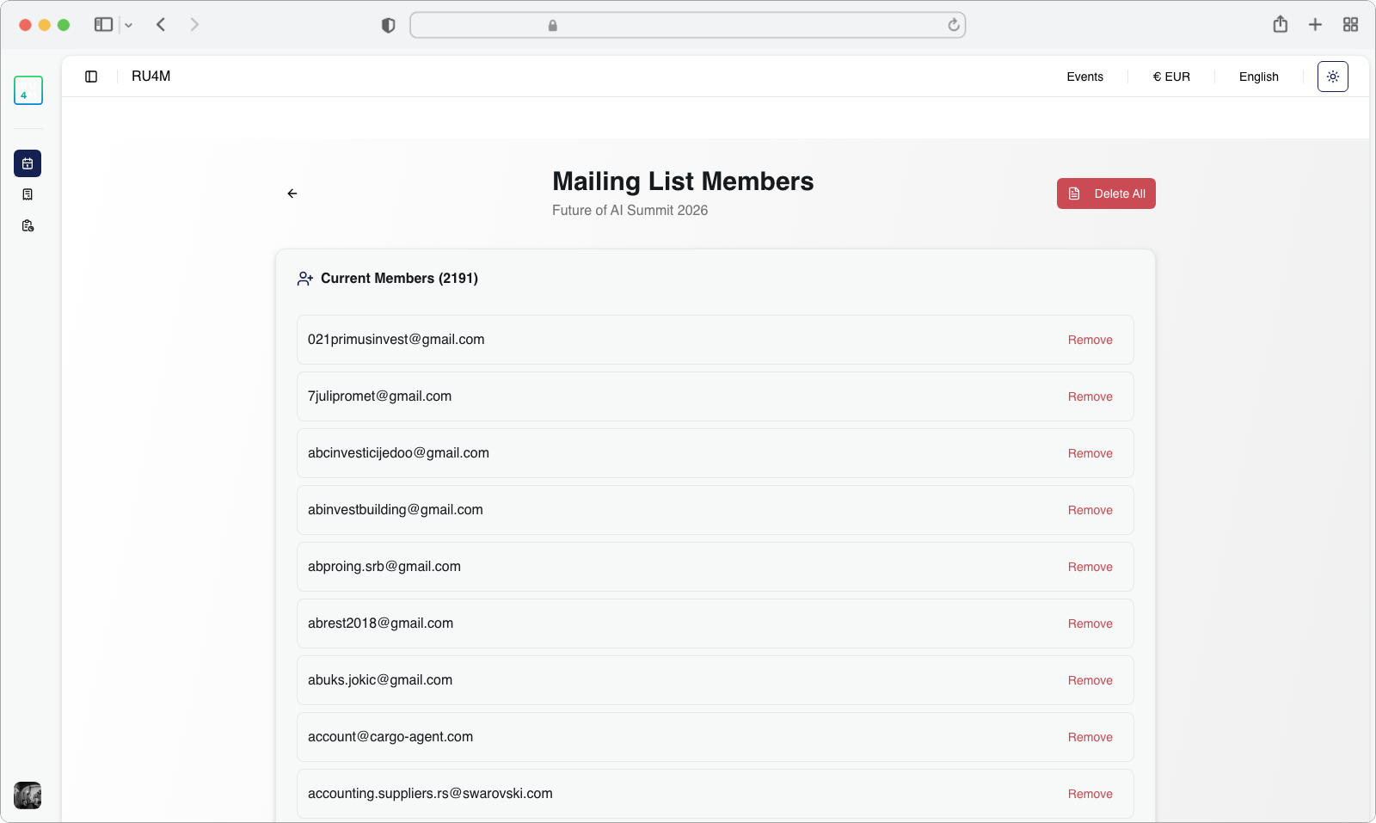Image resolution: width=1376 pixels, height=823 pixels.
Task: Toggle light/dark theme sun button
Action: (1332, 77)
